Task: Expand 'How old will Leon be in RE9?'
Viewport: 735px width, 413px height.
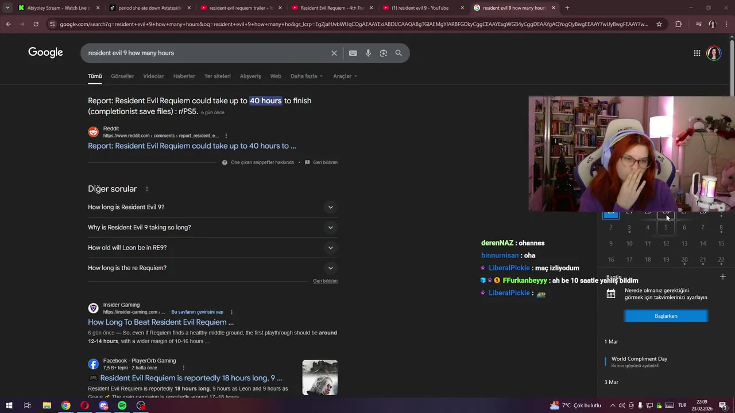Action: pos(212,248)
